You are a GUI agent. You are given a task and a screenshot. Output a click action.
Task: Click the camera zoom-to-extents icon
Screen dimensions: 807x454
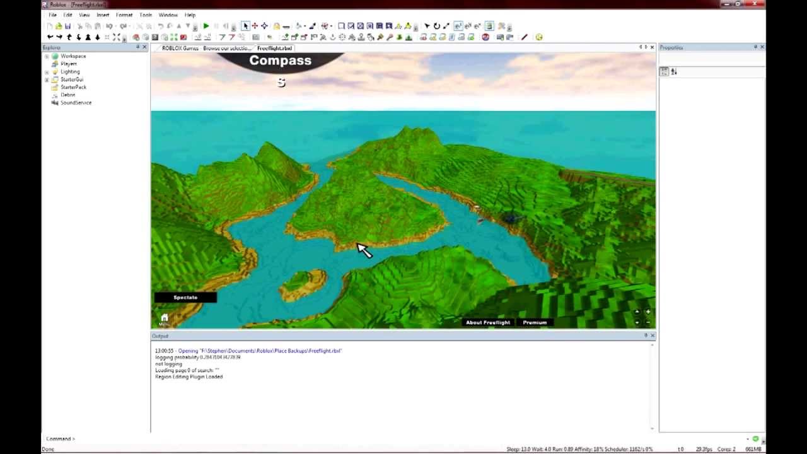117,37
